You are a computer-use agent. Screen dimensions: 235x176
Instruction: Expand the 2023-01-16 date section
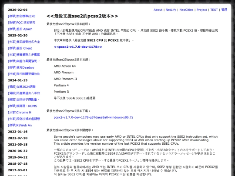coord(18,132)
